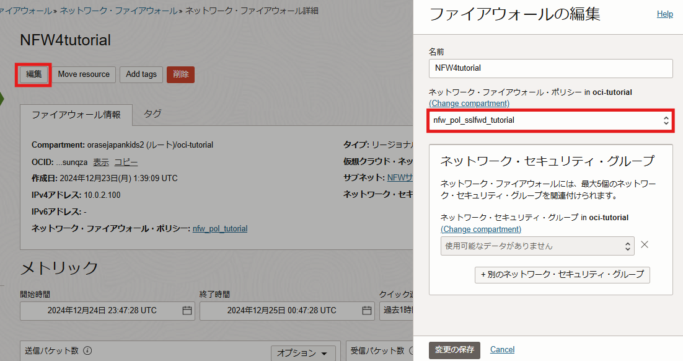Click the calendar icon in end time field
The image size is (683, 361).
click(366, 311)
